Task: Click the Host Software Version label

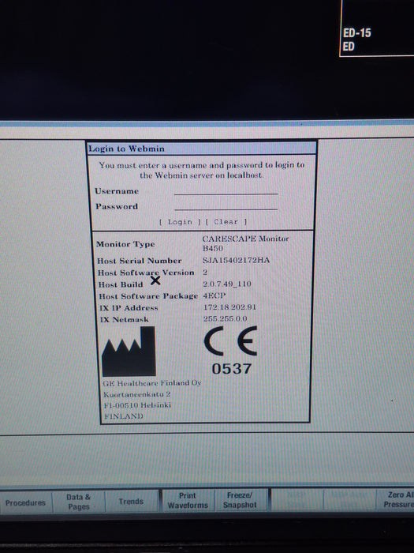Action: [x=146, y=273]
